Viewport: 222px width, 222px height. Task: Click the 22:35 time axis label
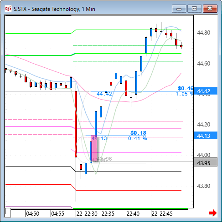[x=108, y=213]
